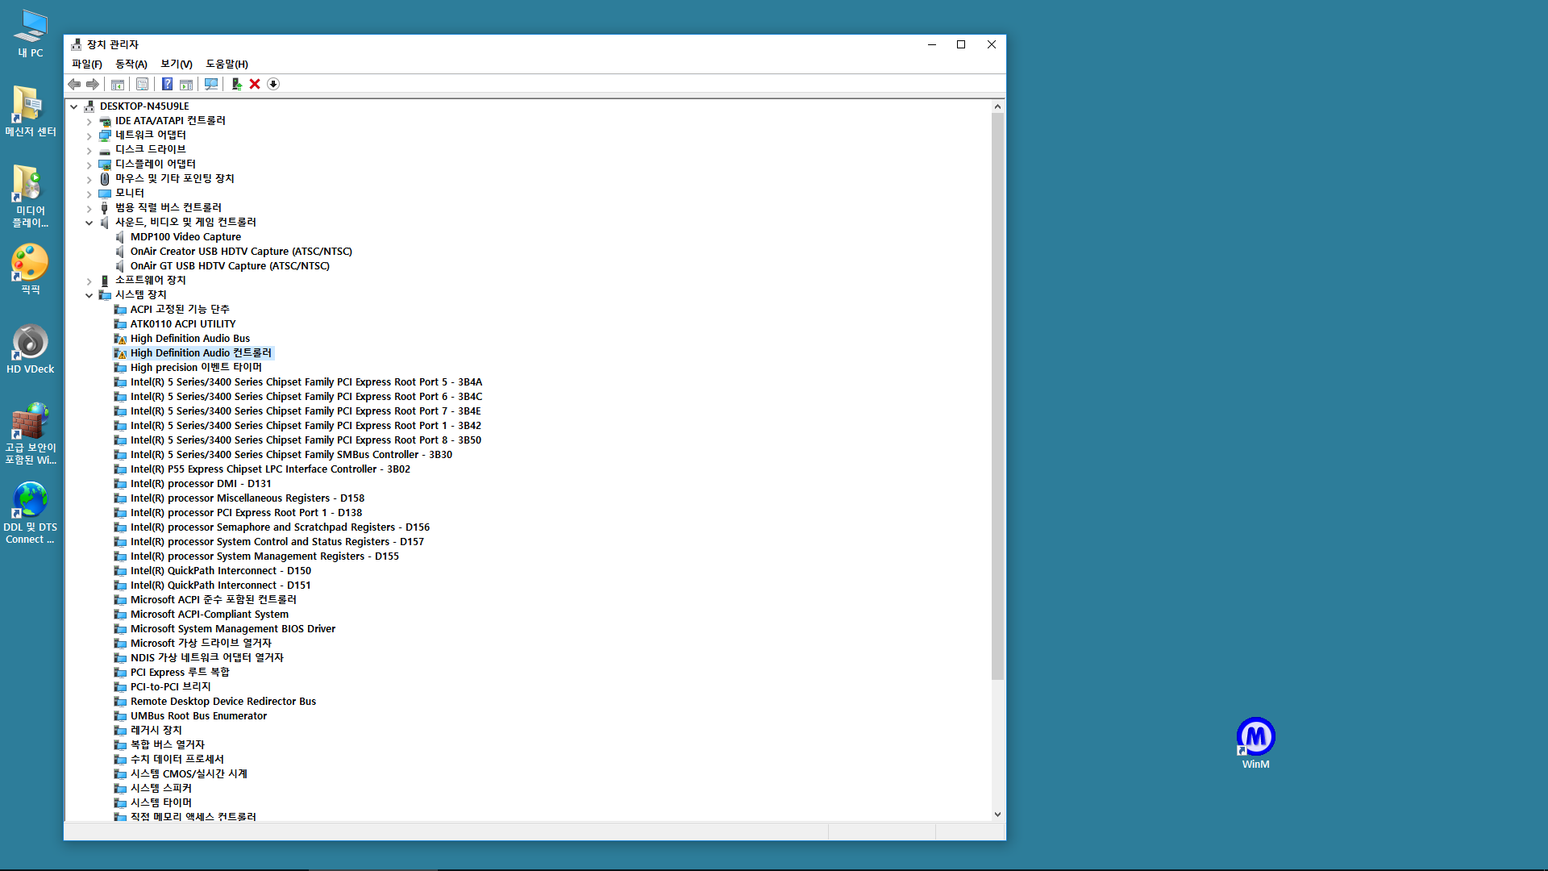Open the 미디어 플레이어 desktop shortcut
This screenshot has width=1548, height=871.
coord(31,196)
